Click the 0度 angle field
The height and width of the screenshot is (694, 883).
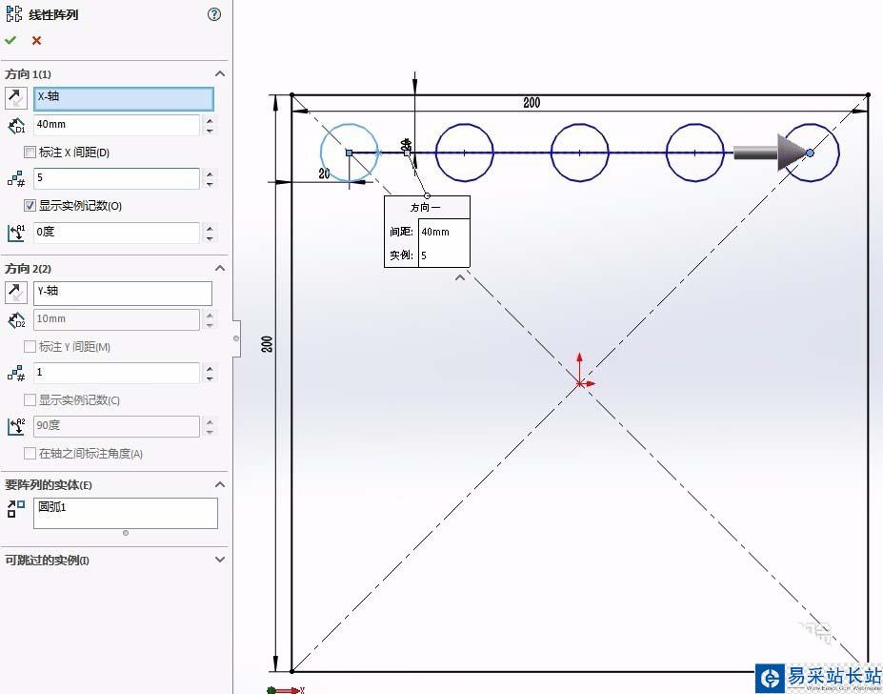[x=116, y=233]
